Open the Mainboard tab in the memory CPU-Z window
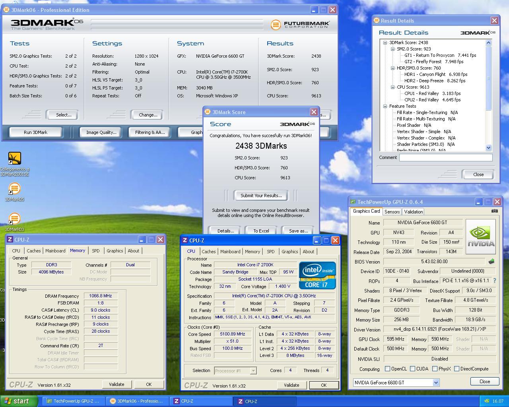The image size is (509, 407). pyautogui.click(x=55, y=251)
